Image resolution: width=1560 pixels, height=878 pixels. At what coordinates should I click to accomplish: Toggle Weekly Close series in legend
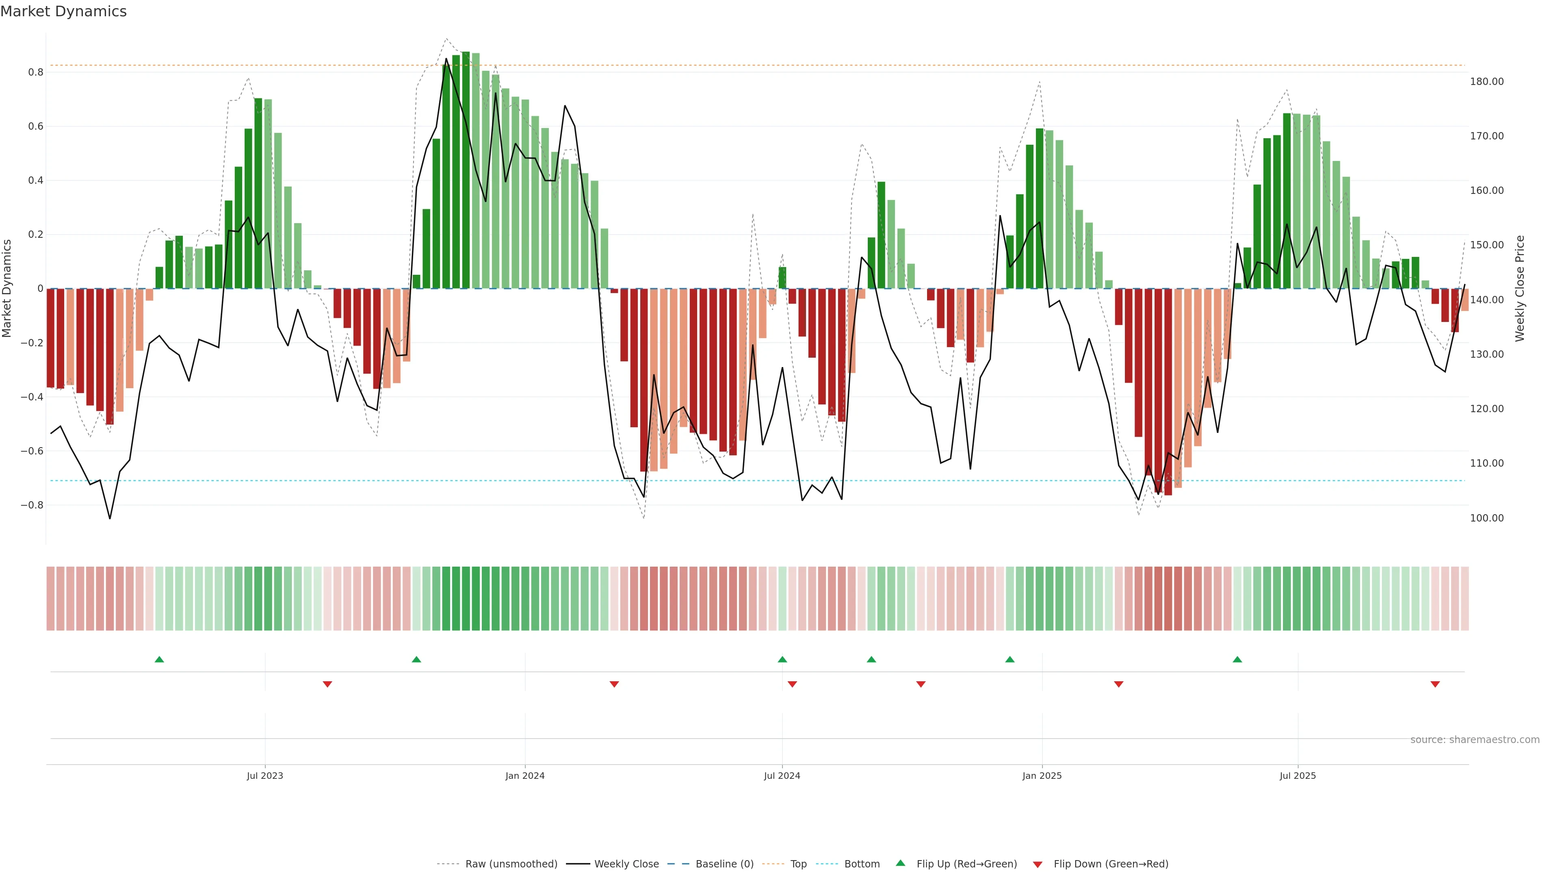coord(626,864)
